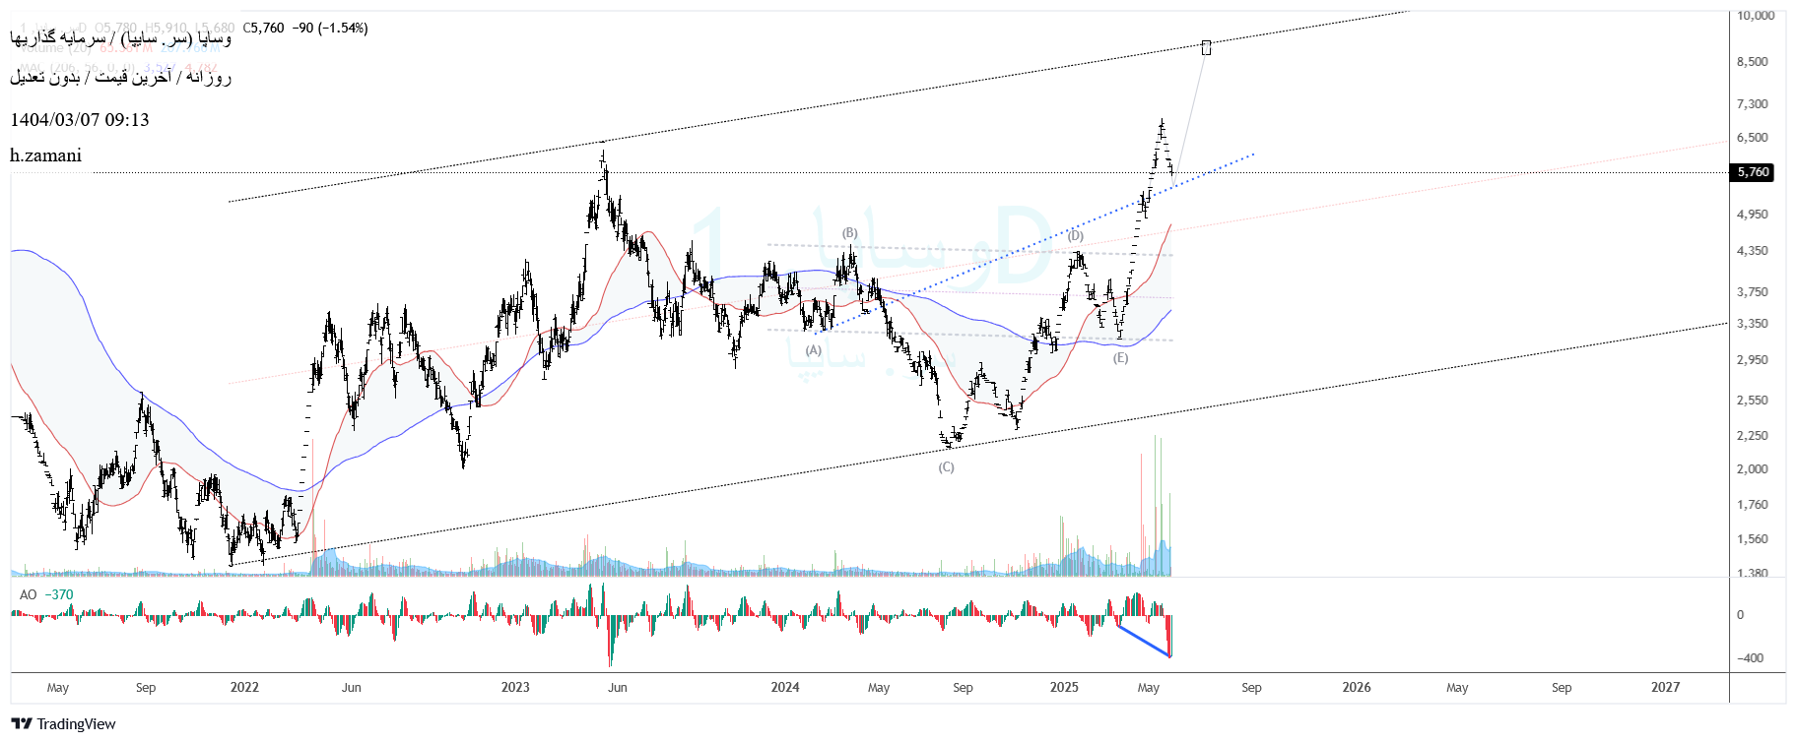Click the TradingView logo
The height and width of the screenshot is (743, 1797).
[x=63, y=724]
